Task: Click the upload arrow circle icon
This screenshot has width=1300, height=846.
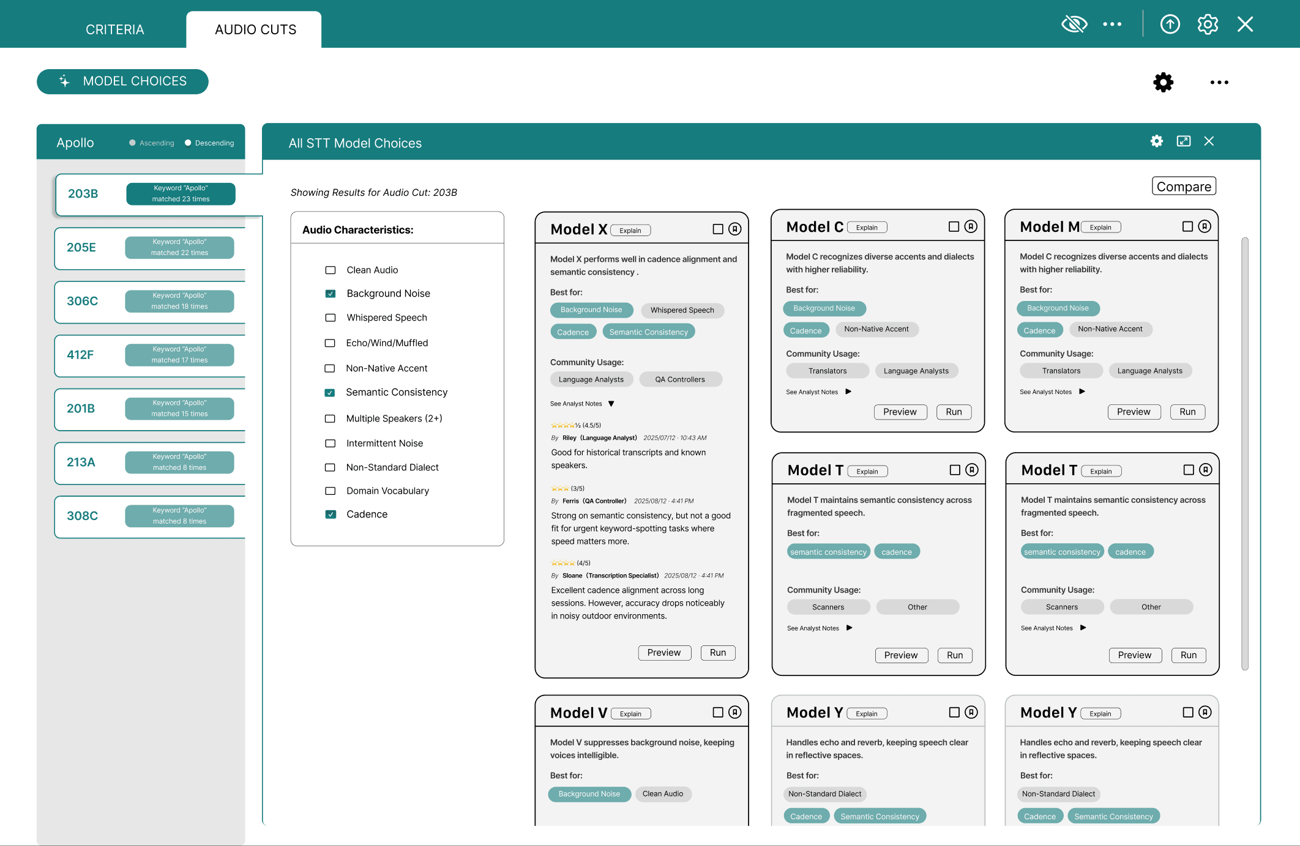Action: [1170, 24]
